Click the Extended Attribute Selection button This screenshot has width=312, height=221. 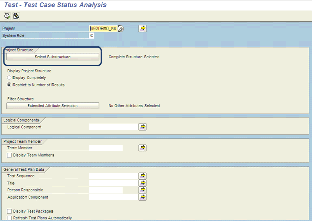53,106
